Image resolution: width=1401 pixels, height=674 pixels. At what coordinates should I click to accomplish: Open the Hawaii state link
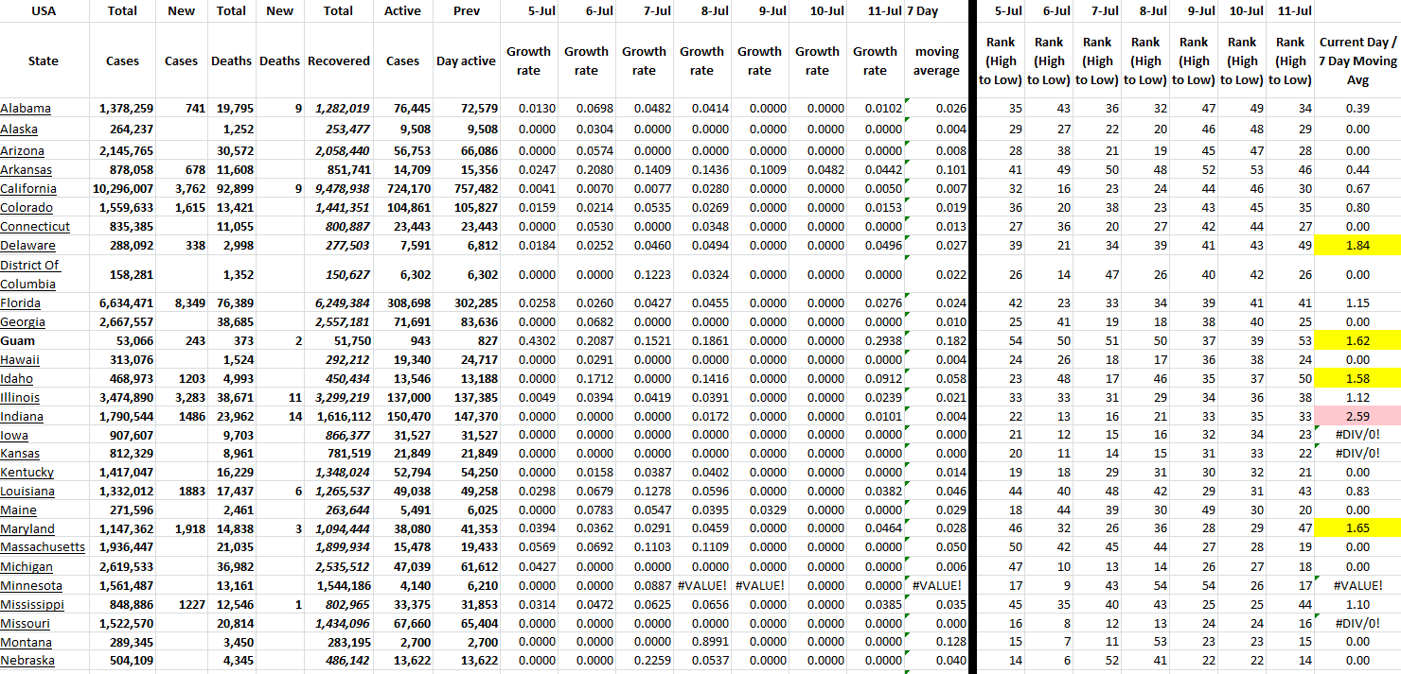[20, 360]
